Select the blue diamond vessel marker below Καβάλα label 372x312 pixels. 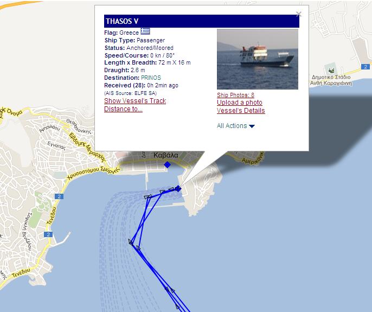pyautogui.click(x=167, y=164)
